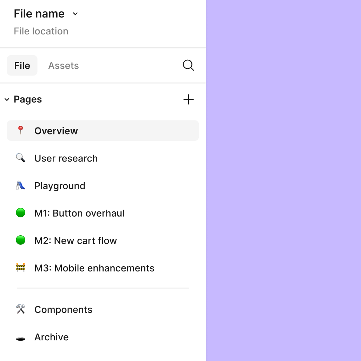Screen dimensions: 361x361
Task: Open the M2: New cart flow page
Action: tap(76, 240)
